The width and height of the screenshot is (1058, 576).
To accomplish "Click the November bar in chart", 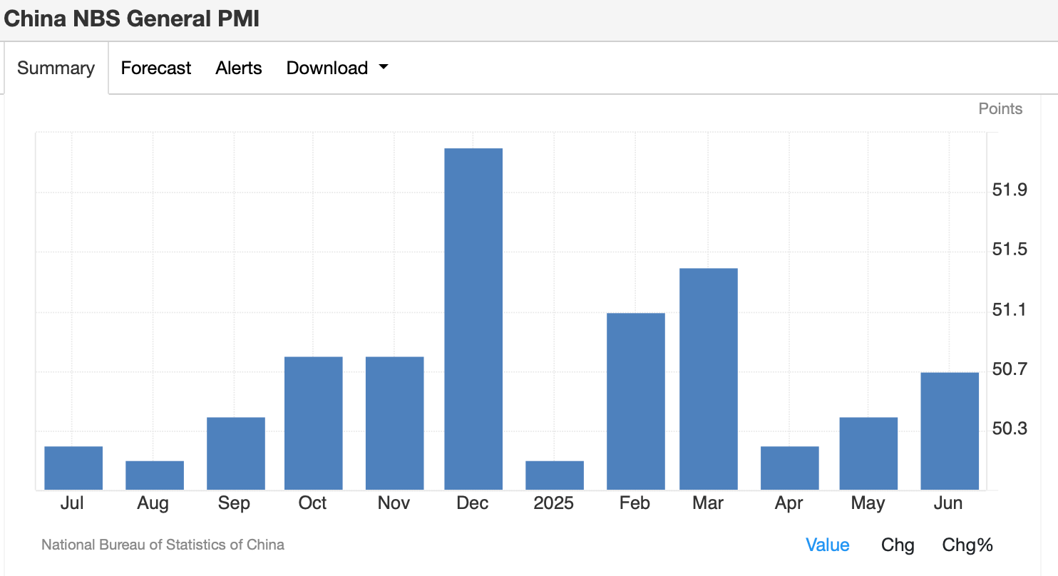I will click(395, 423).
